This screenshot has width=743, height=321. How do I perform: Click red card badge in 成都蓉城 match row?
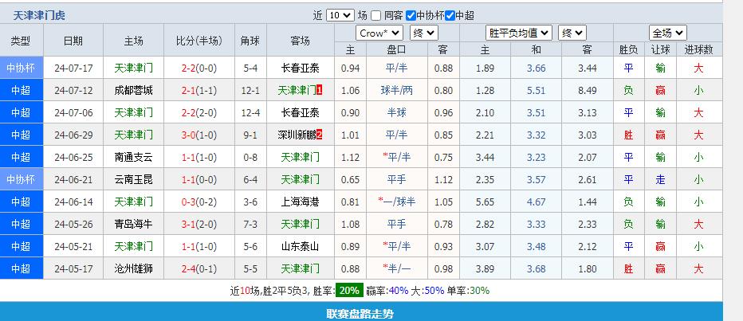[x=319, y=90]
